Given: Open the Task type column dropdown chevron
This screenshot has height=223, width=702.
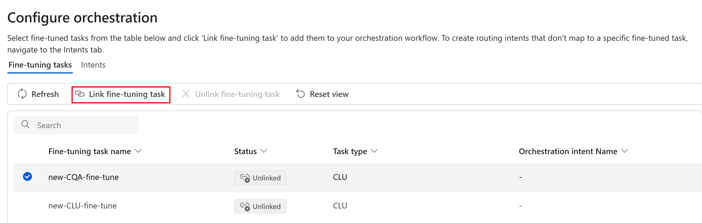Looking at the screenshot, I should point(375,151).
